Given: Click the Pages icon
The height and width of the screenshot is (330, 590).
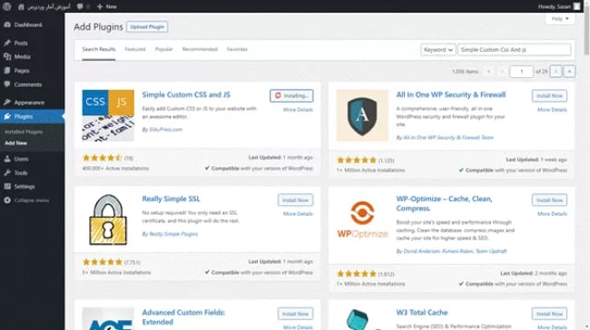Looking at the screenshot, I should pos(7,71).
